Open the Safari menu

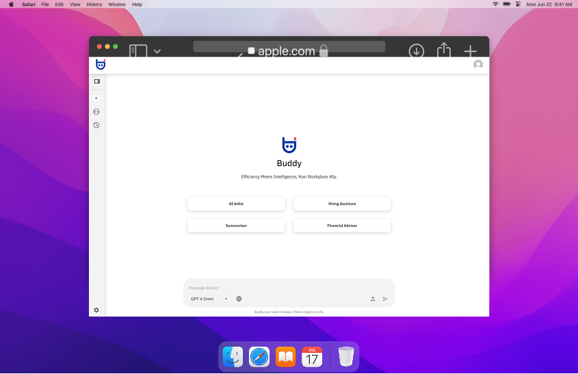coord(28,4)
